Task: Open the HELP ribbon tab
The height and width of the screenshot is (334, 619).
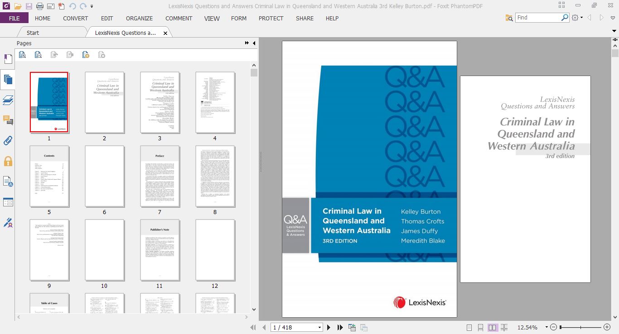Action: pyautogui.click(x=332, y=18)
